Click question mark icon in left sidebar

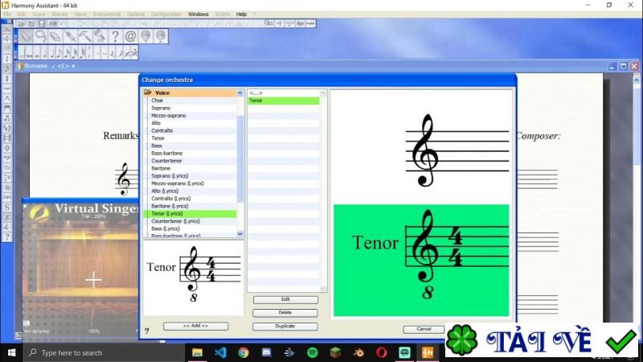pos(6,237)
